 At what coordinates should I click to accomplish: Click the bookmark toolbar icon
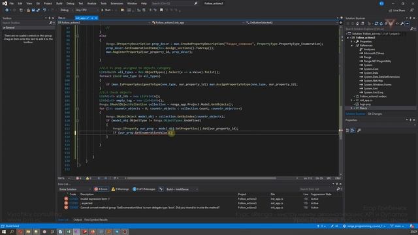tap(161, 10)
